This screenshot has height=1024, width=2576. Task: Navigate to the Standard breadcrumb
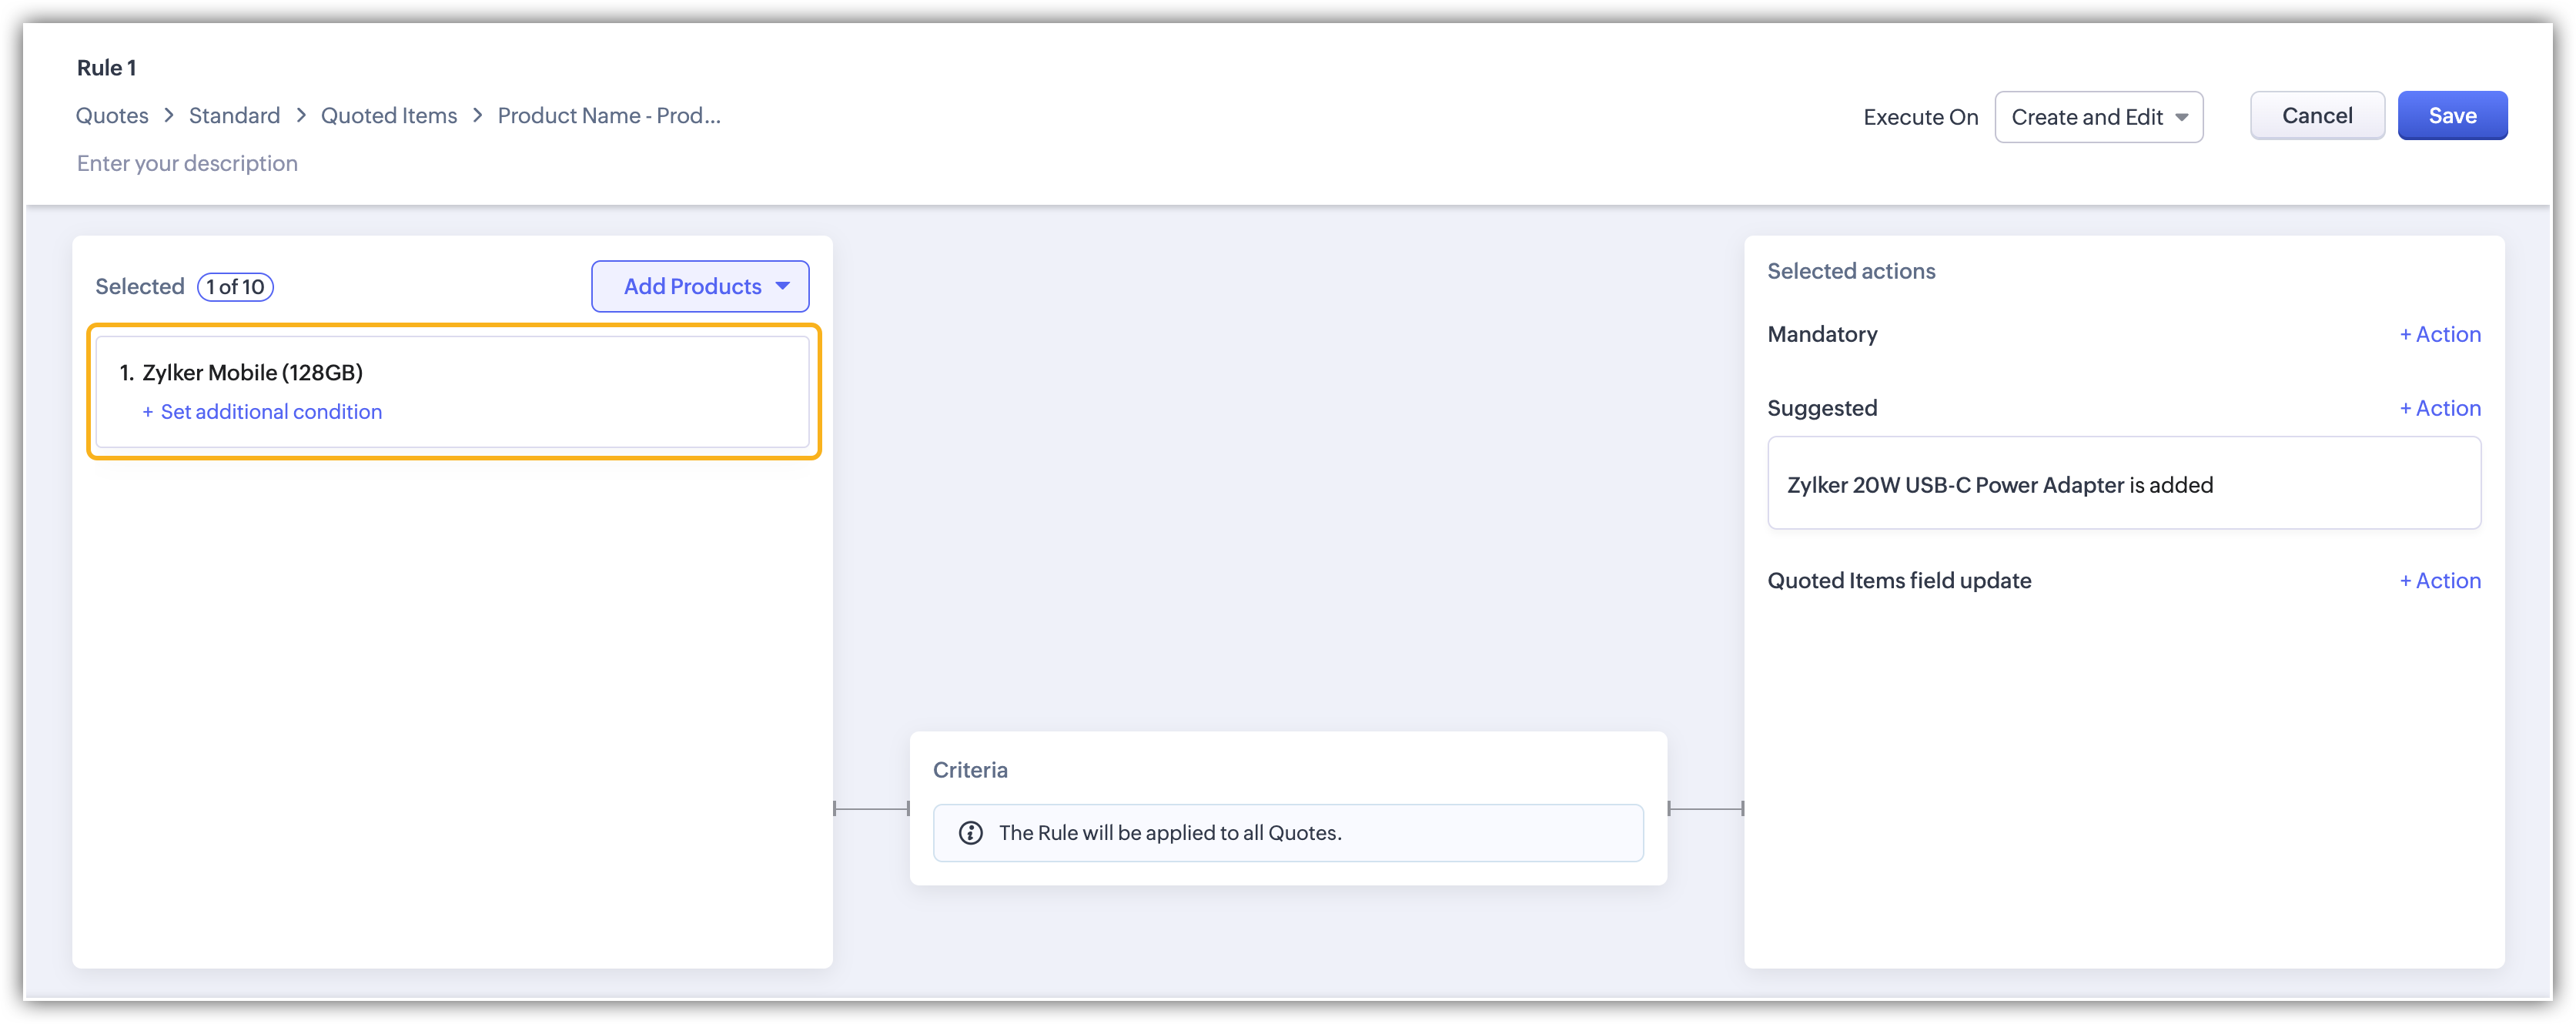[x=234, y=116]
